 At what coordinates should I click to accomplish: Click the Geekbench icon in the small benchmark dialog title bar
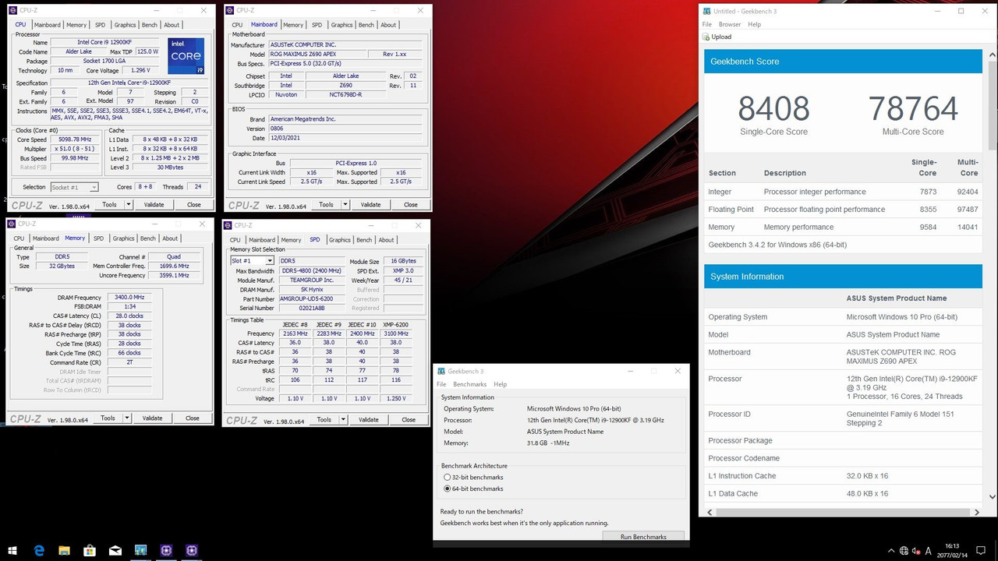tap(441, 371)
